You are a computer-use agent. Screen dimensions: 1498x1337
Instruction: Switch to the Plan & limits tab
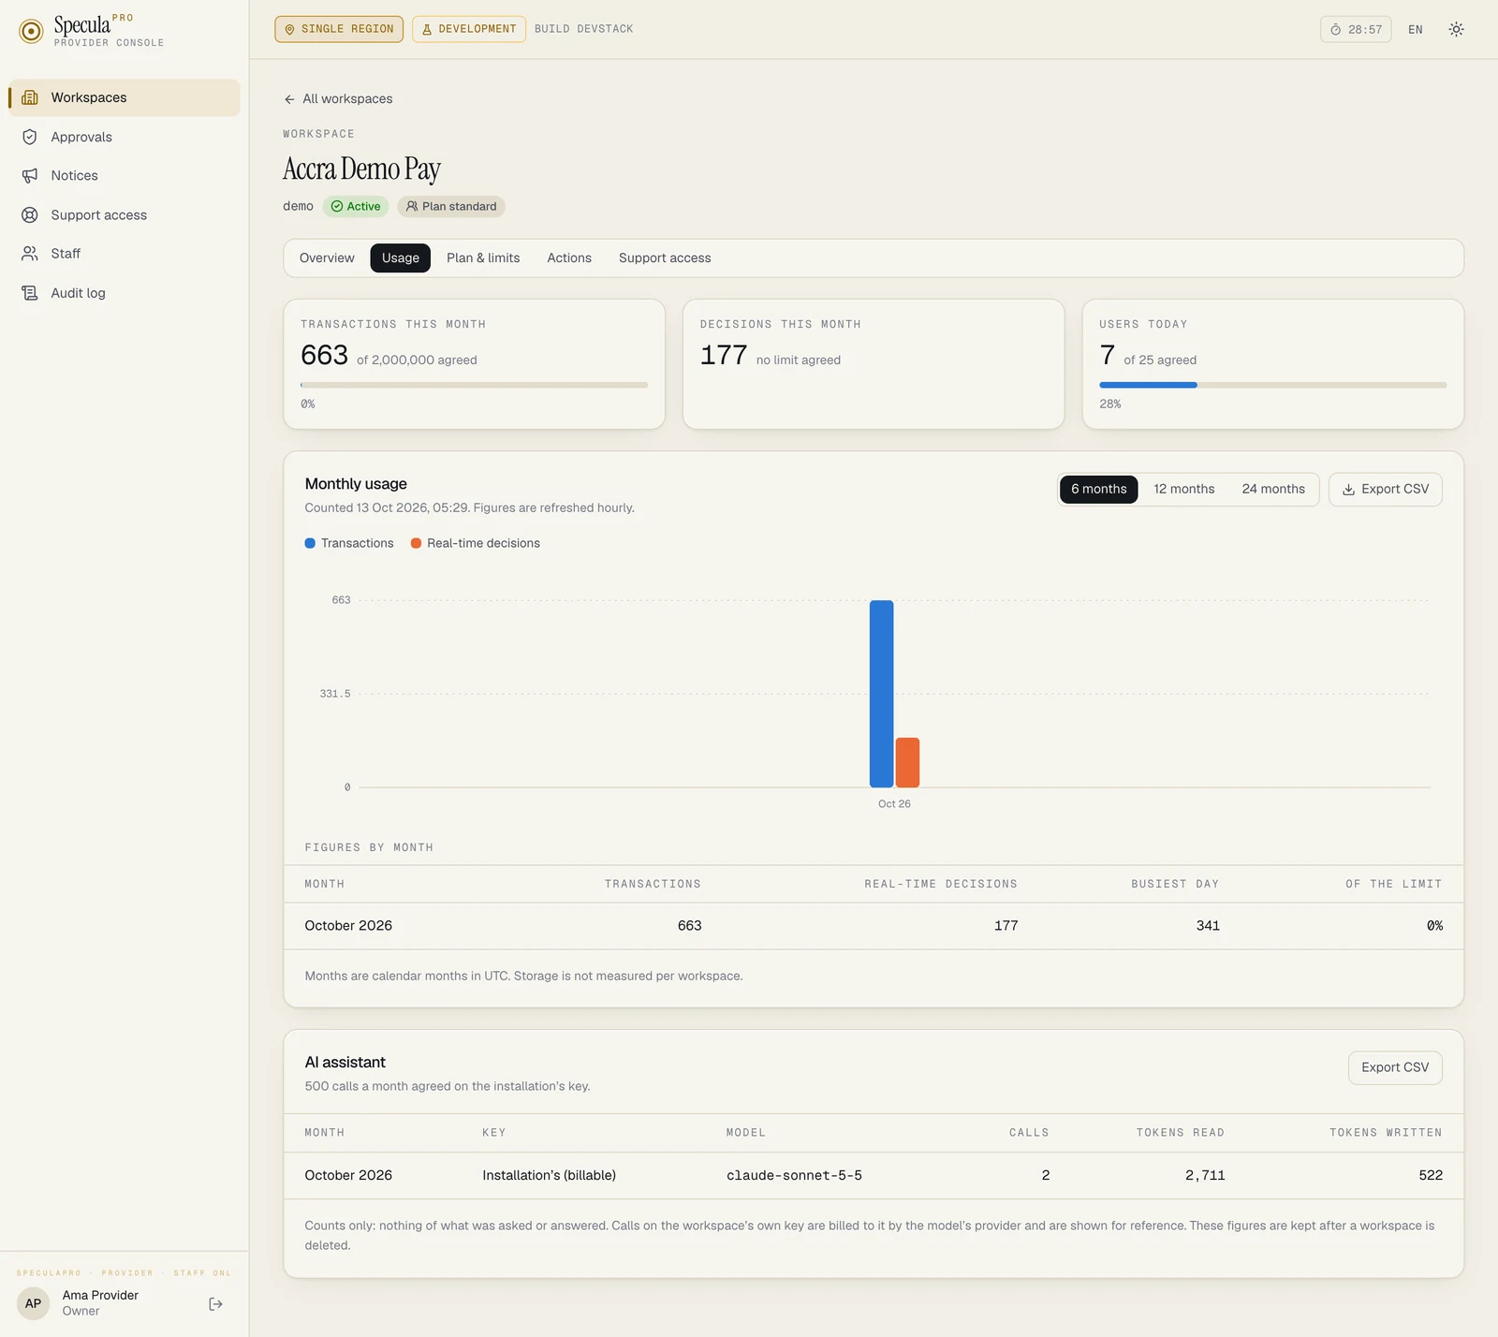[483, 257]
